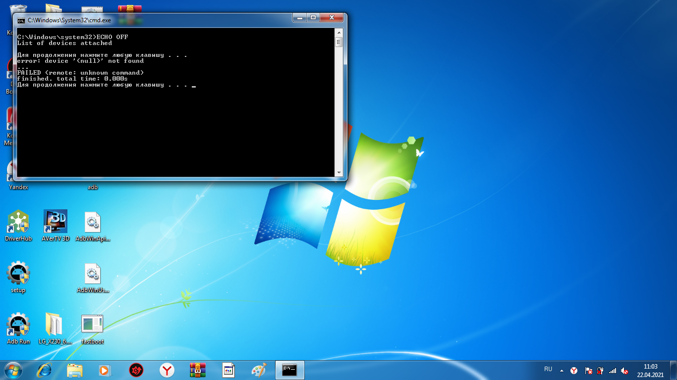The image size is (677, 380).
Task: Click the 'finished. total time: 0.000s' line
Action: pos(72,79)
